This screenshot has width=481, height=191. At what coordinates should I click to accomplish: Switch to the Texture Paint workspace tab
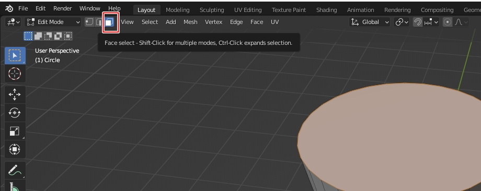tap(289, 10)
